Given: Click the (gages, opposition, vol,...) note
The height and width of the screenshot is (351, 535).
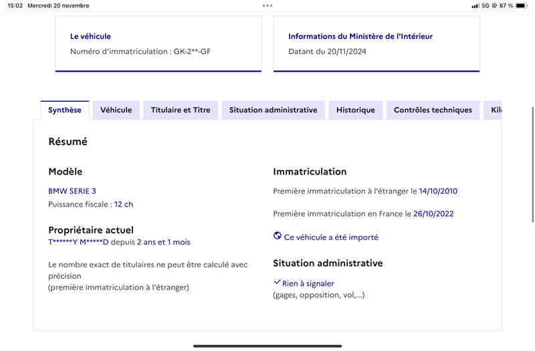Looking at the screenshot, I should coord(319,295).
